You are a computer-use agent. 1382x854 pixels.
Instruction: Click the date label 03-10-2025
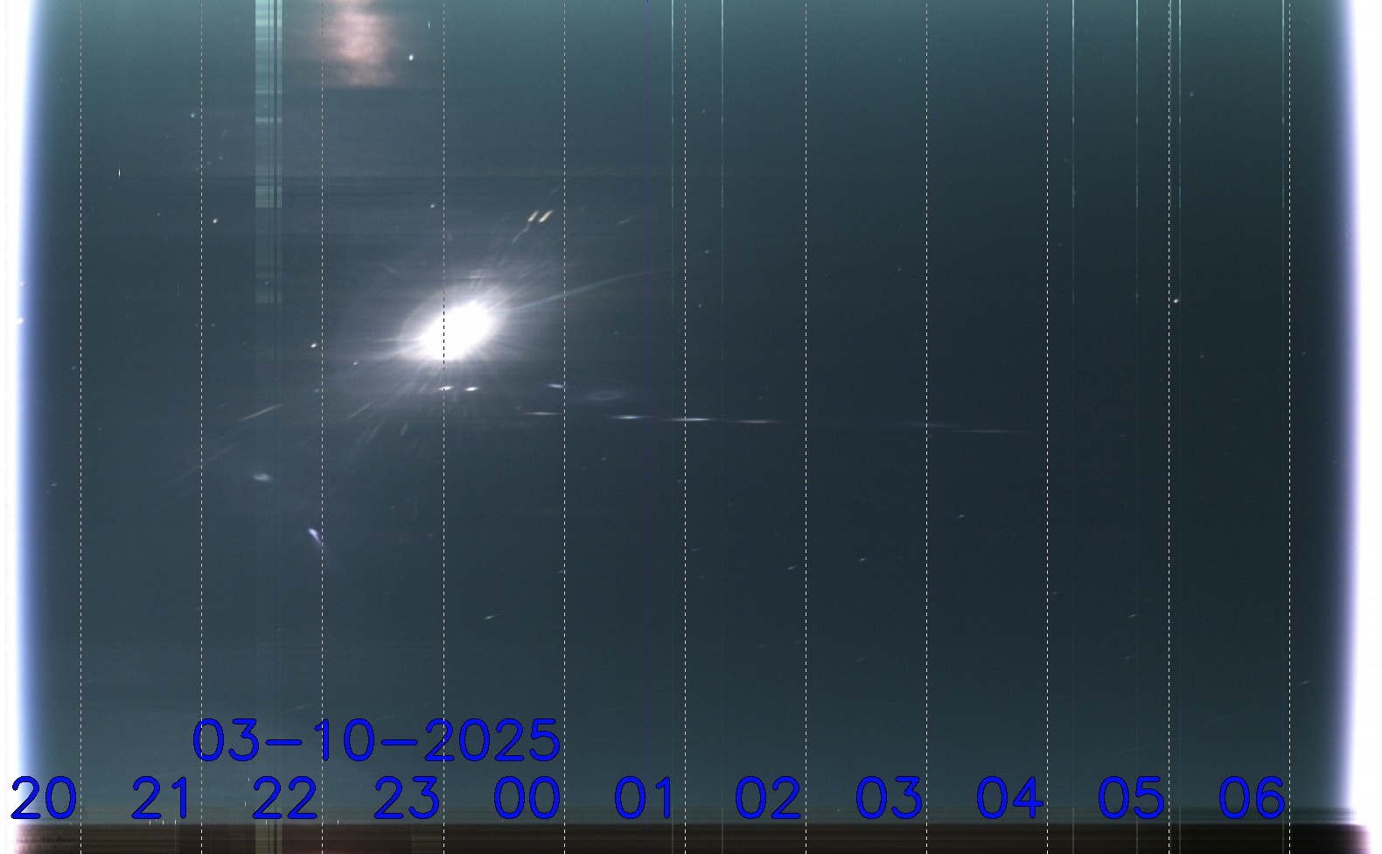[x=376, y=740]
